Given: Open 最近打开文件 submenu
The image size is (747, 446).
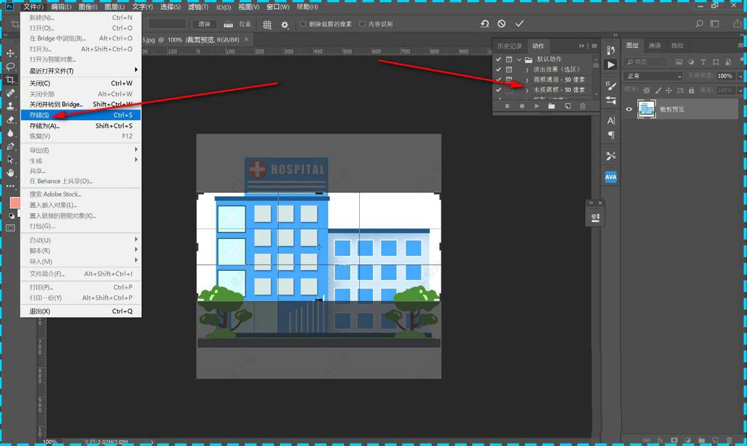Looking at the screenshot, I should 81,70.
